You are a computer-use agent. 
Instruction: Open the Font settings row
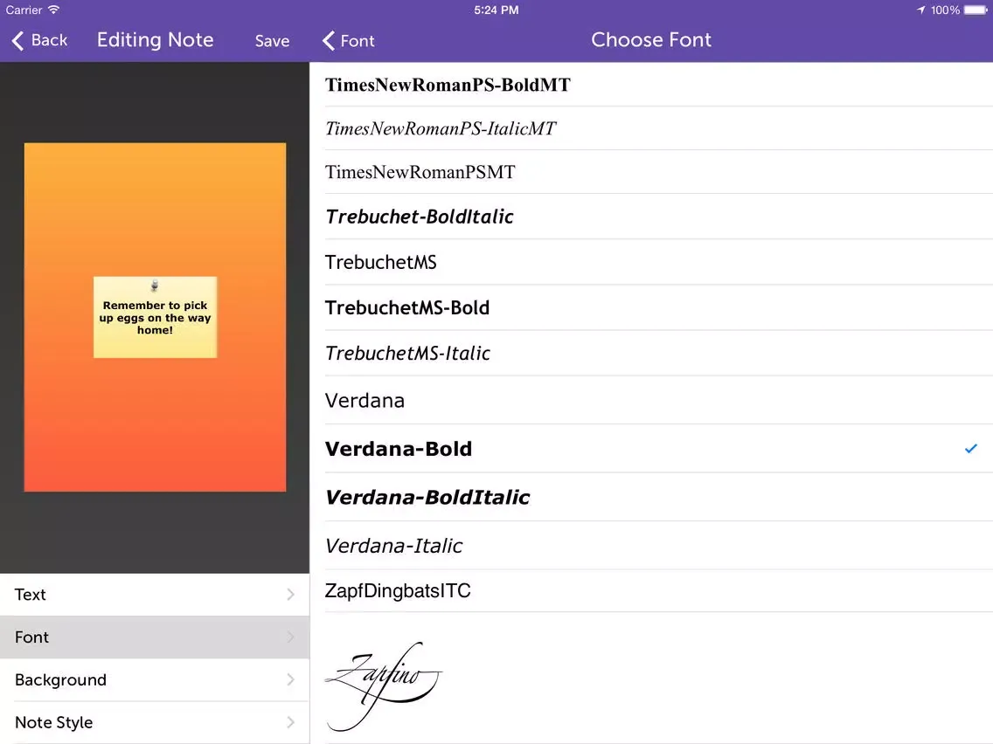click(x=155, y=637)
